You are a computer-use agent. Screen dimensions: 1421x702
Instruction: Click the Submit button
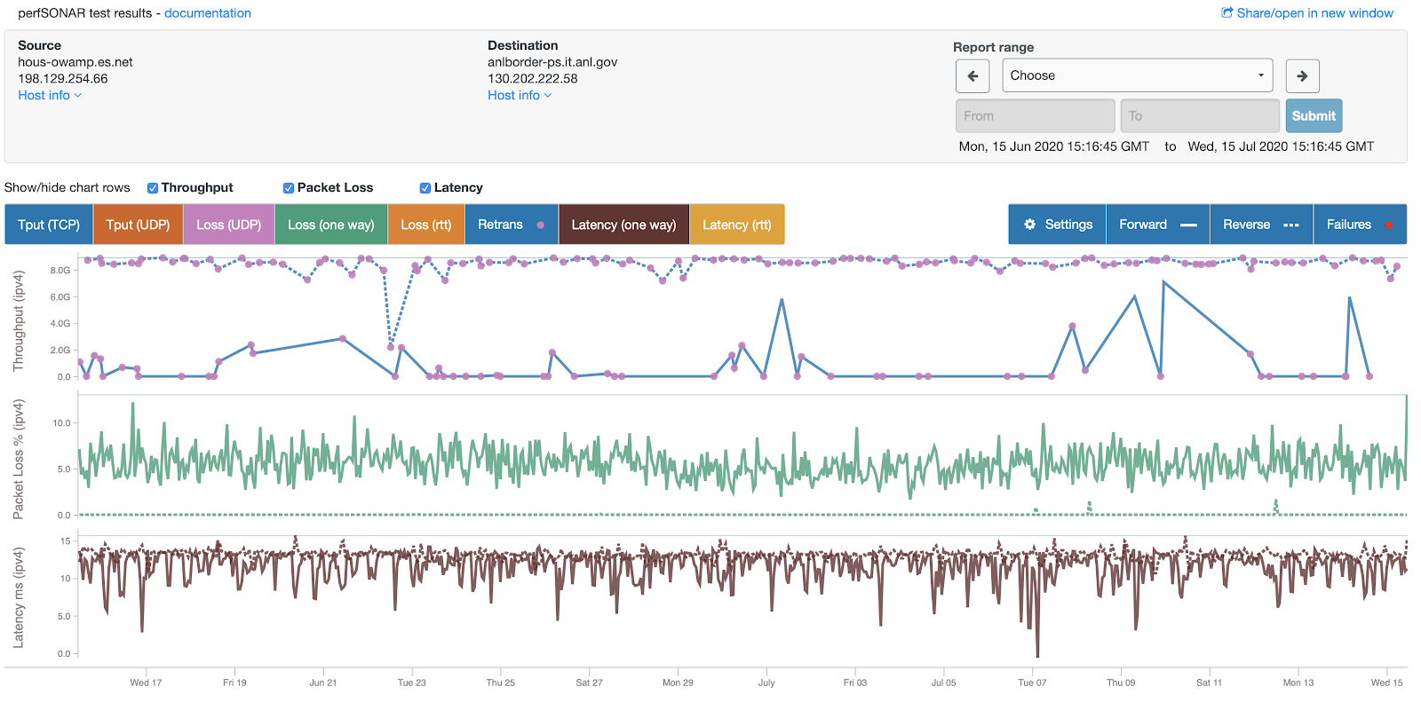pyautogui.click(x=1314, y=116)
